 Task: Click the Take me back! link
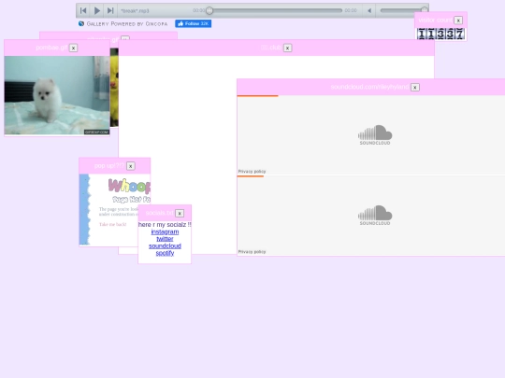click(x=113, y=224)
